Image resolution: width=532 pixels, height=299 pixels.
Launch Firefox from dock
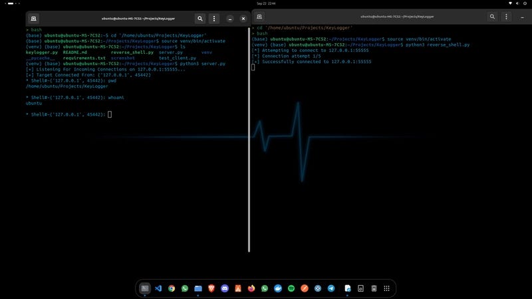[251, 288]
